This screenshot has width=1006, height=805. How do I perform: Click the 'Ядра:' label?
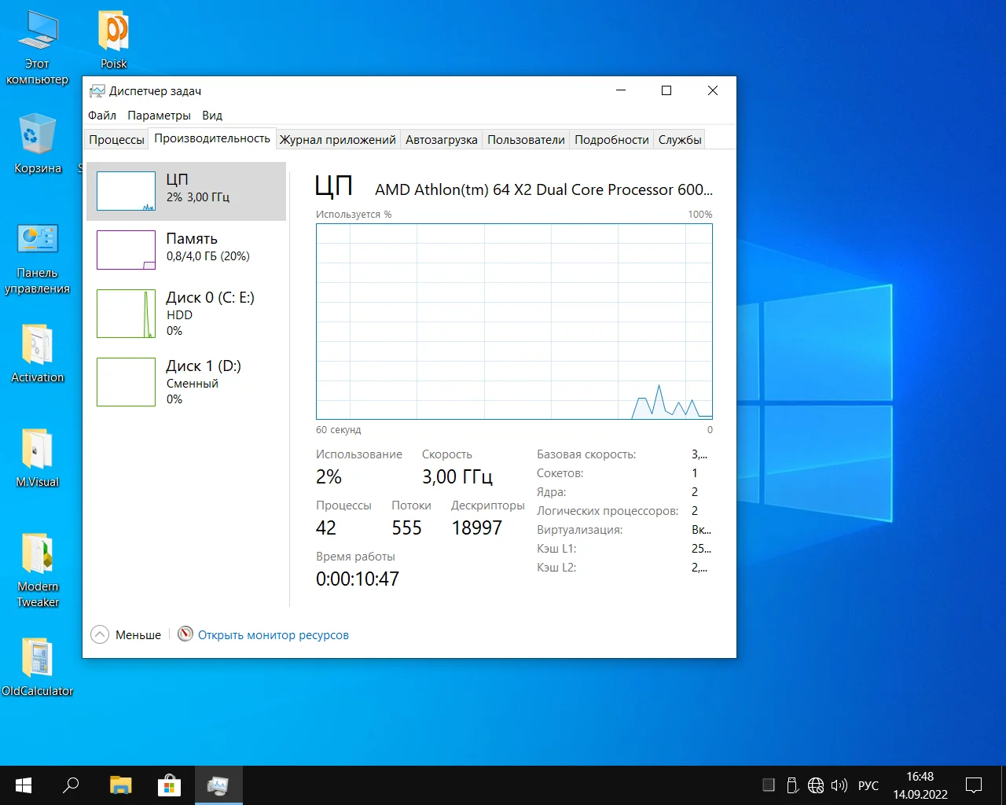pyautogui.click(x=551, y=492)
